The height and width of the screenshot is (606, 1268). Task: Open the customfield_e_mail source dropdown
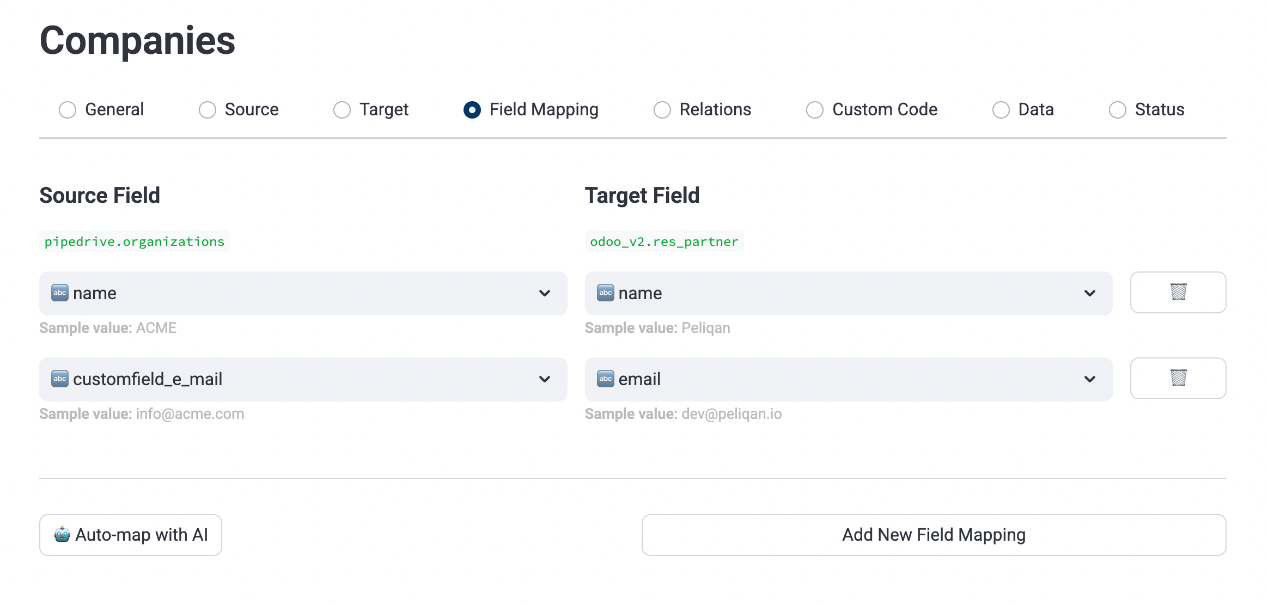coord(303,379)
